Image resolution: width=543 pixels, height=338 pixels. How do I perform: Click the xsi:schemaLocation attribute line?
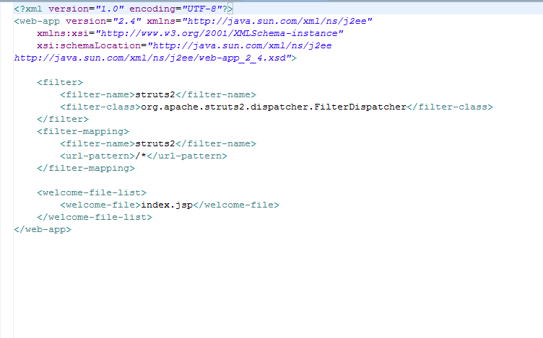coord(184,45)
